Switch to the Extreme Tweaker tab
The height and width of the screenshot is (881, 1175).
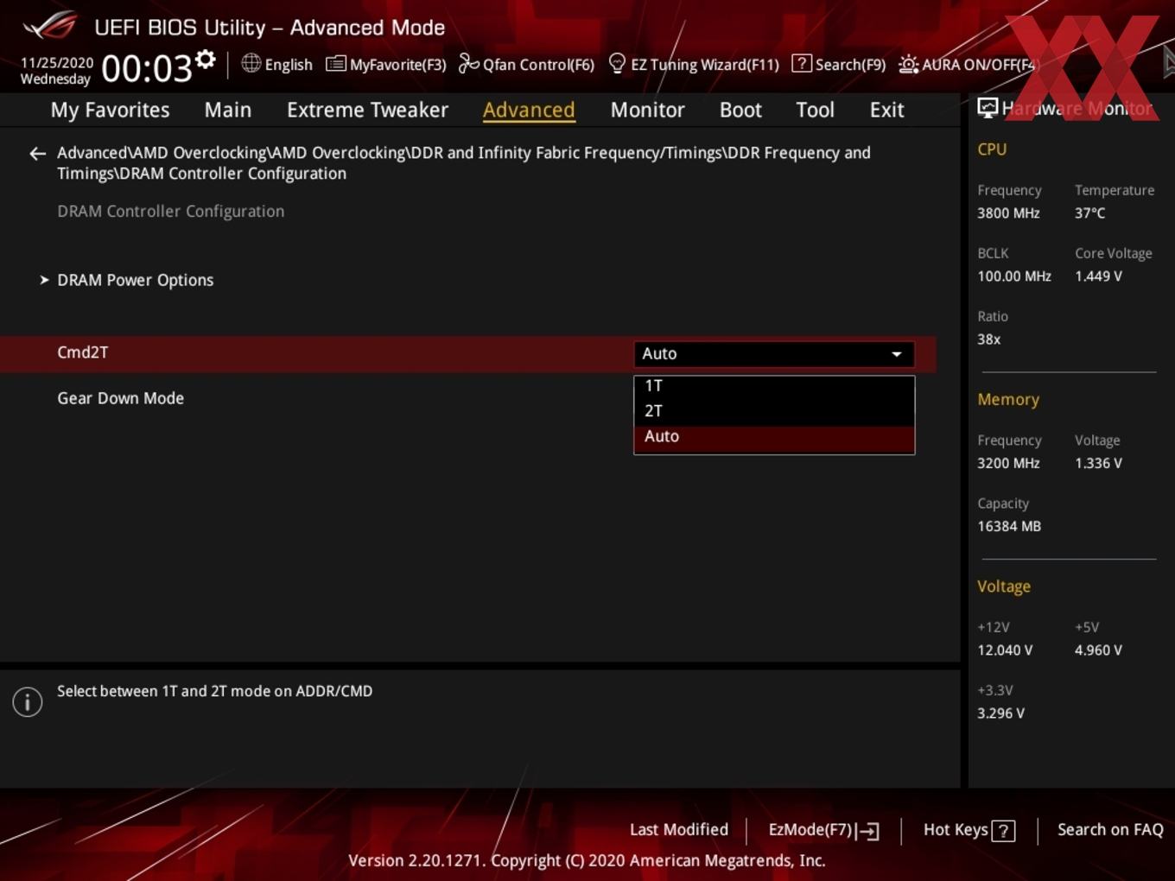367,110
